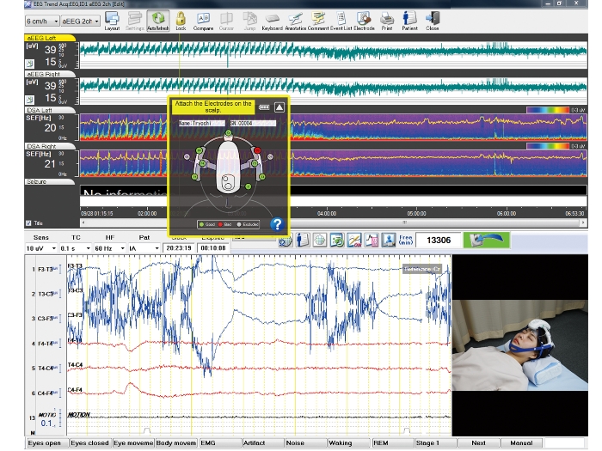Click the Electrode toolbar icon
602x451 pixels.
coord(364,20)
